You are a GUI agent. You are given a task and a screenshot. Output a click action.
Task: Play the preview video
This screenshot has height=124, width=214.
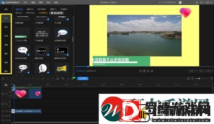click(144, 71)
